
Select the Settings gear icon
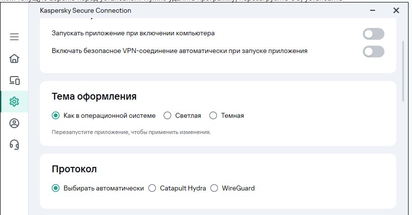[14, 102]
